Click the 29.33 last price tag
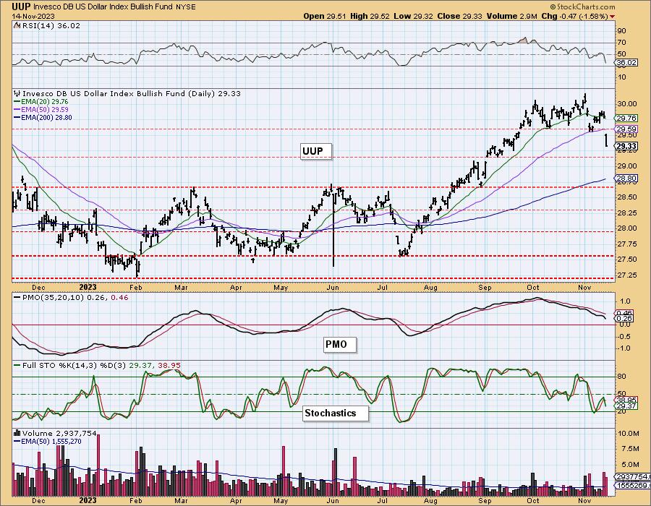The image size is (651, 506). 626,146
